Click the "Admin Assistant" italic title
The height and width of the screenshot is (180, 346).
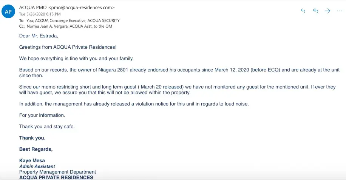pos(37,166)
